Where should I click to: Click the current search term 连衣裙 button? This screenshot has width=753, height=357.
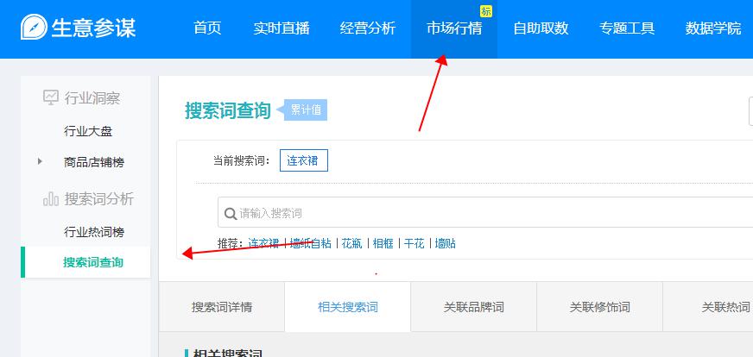[x=303, y=160]
